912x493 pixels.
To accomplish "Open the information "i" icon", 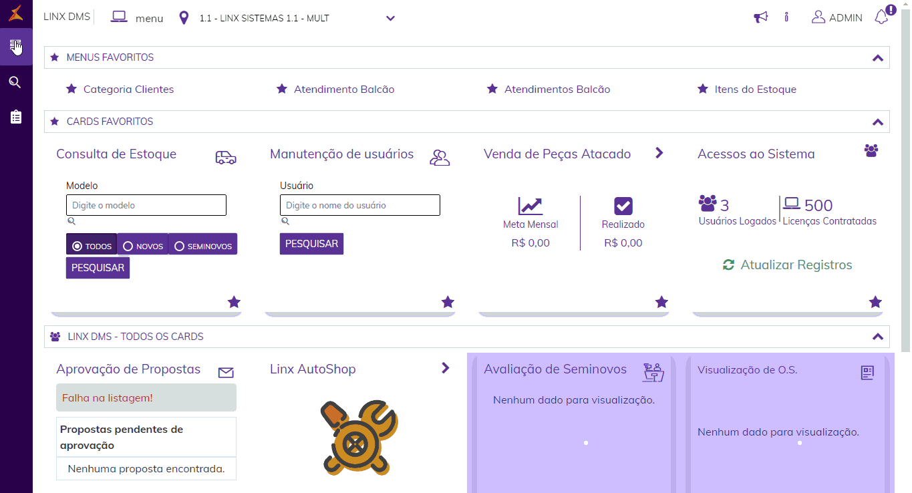I will [x=786, y=17].
